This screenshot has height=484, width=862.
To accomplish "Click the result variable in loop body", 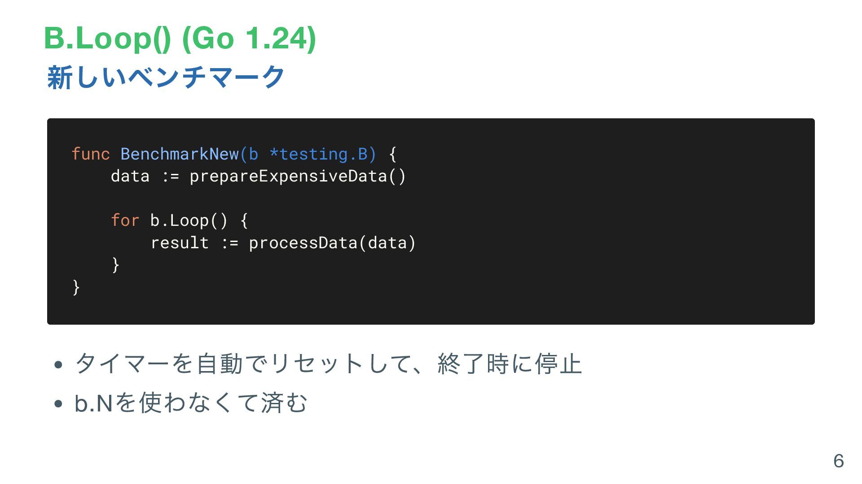I will point(180,242).
